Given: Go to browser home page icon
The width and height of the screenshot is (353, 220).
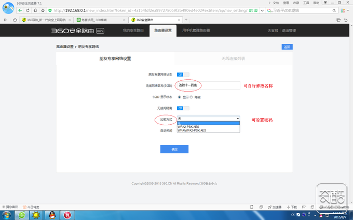Looking at the screenshot, I should 35,10.
